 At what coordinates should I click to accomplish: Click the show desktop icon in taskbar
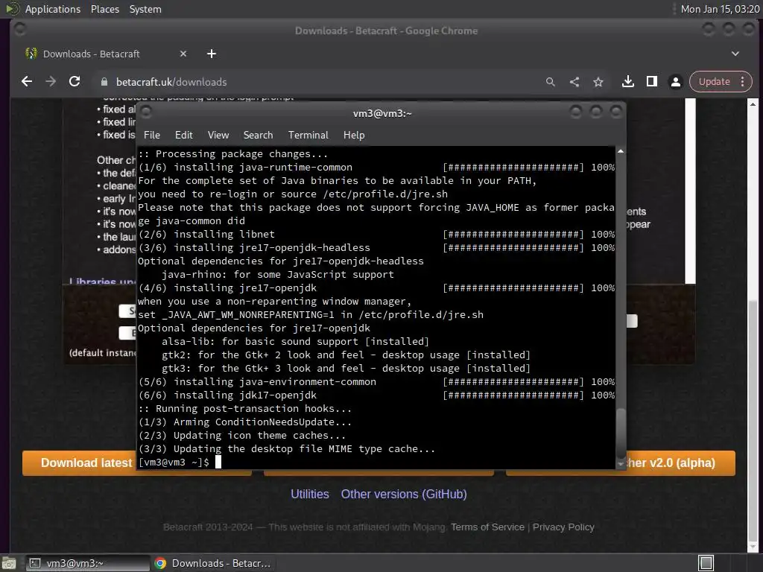click(x=9, y=563)
